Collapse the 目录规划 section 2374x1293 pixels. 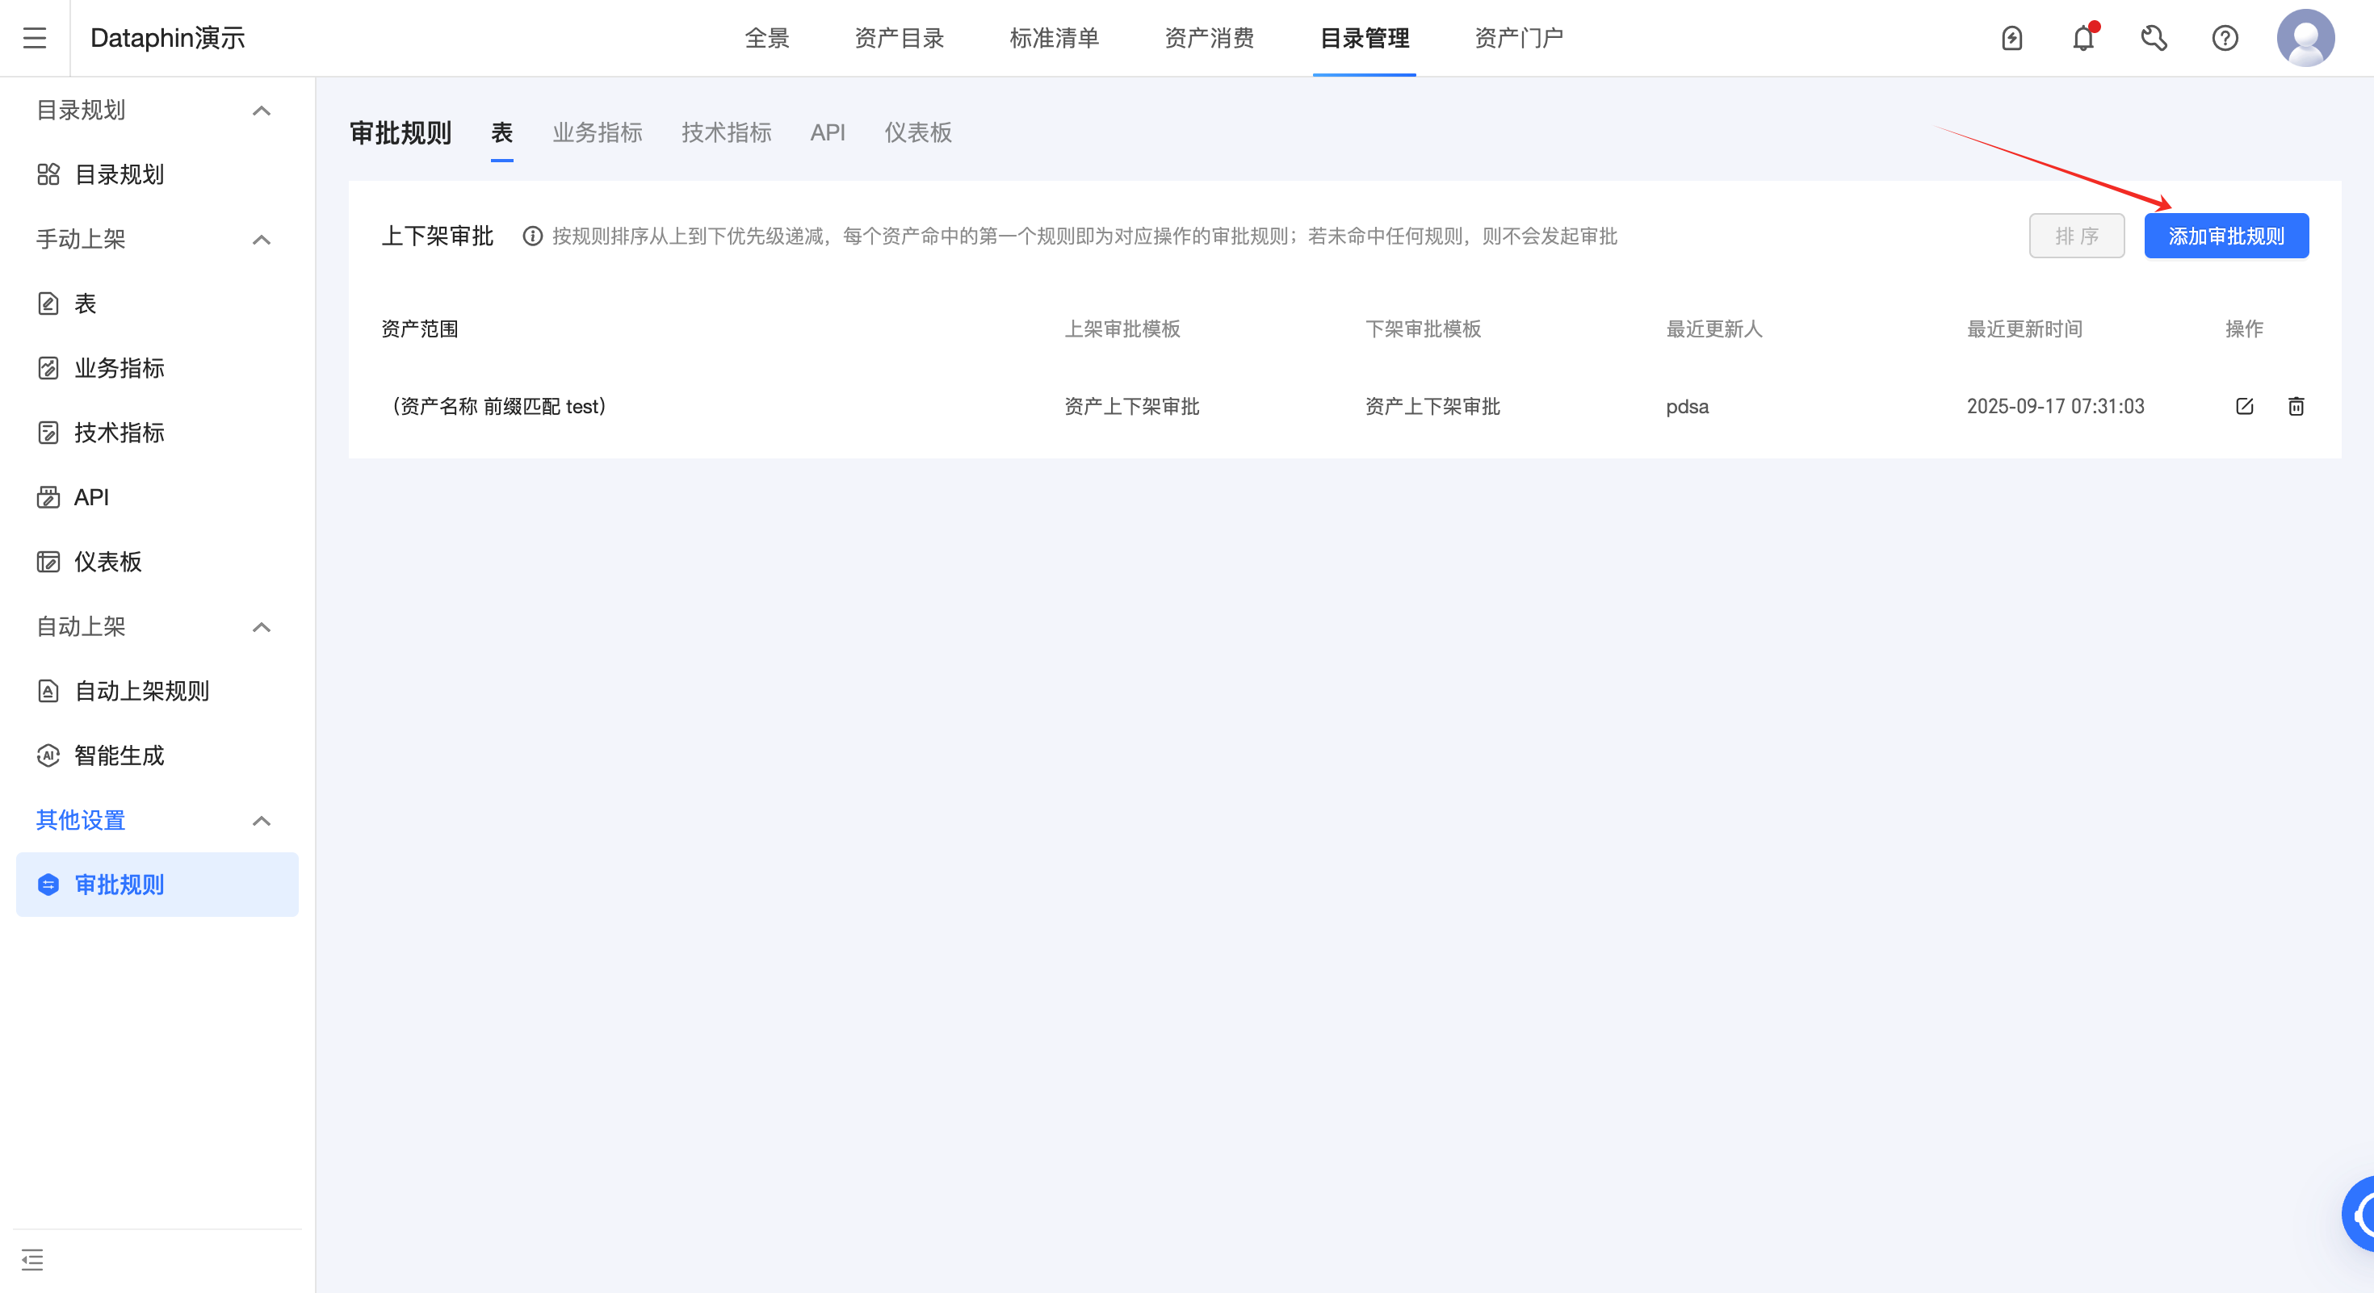point(262,111)
